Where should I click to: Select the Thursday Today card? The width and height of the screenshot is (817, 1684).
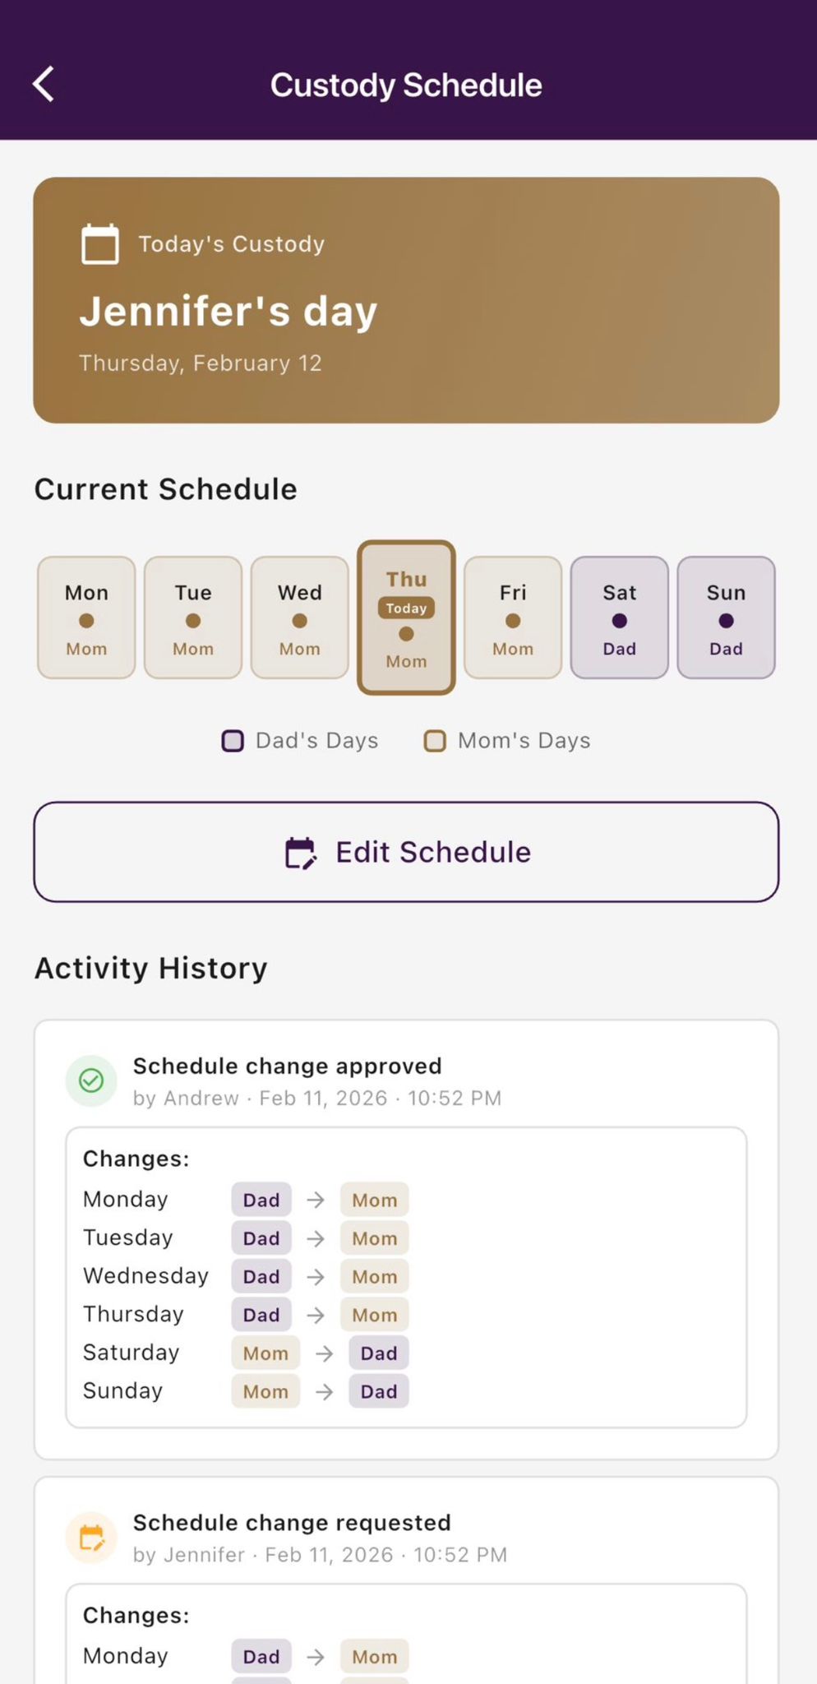click(406, 618)
